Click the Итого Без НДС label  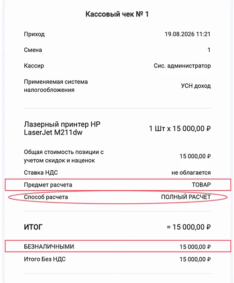point(45,259)
